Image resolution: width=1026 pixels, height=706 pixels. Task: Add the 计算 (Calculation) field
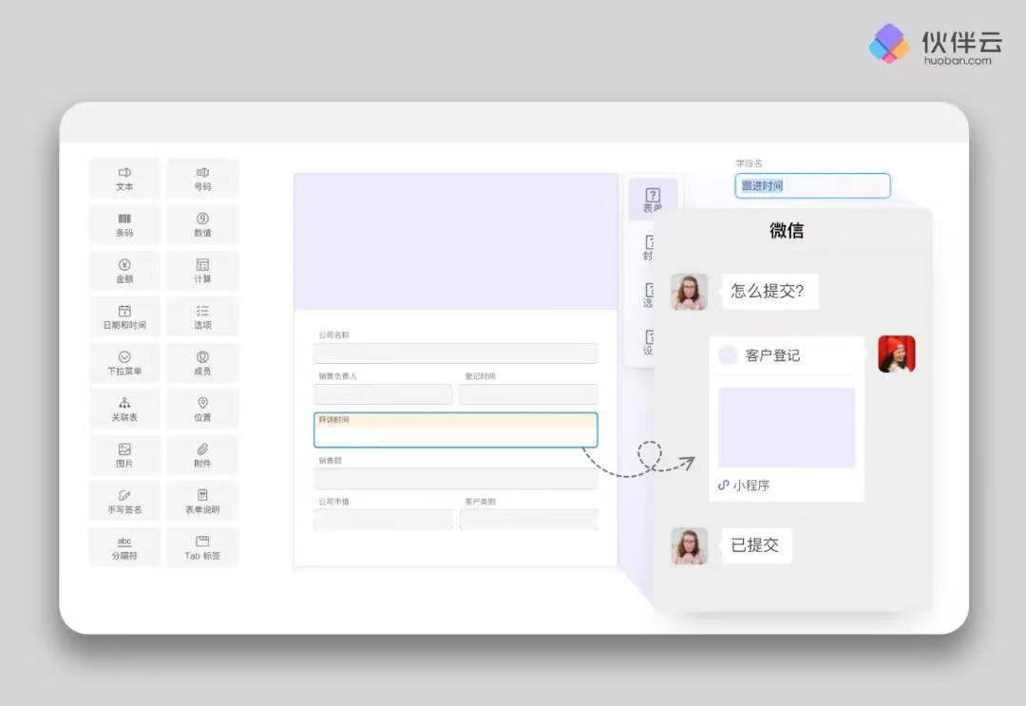(202, 271)
